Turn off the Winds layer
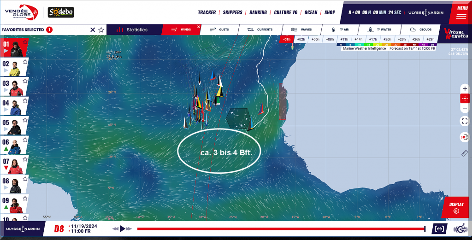This screenshot has width=472, height=240. click(199, 27)
